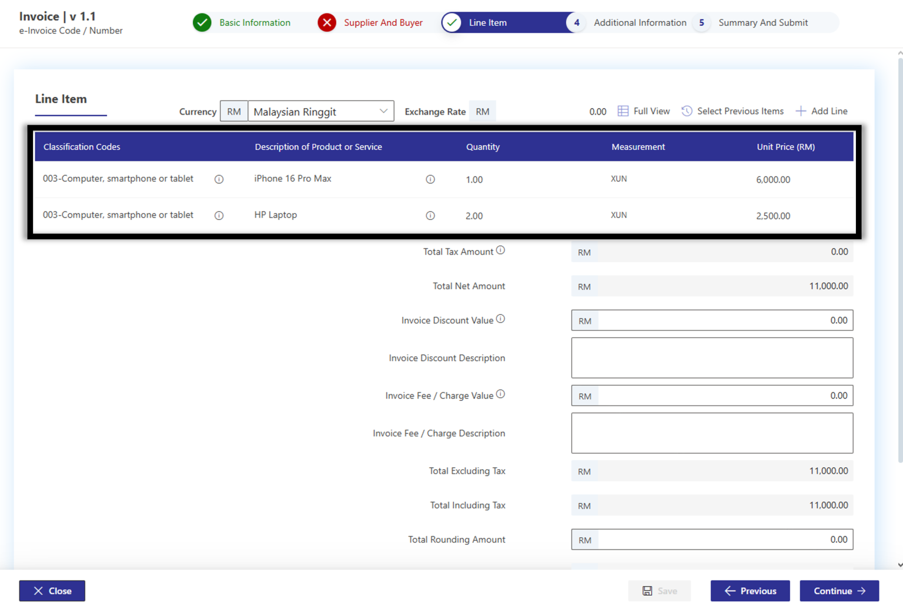
Task: Open the Summary And Submit step
Action: click(764, 22)
